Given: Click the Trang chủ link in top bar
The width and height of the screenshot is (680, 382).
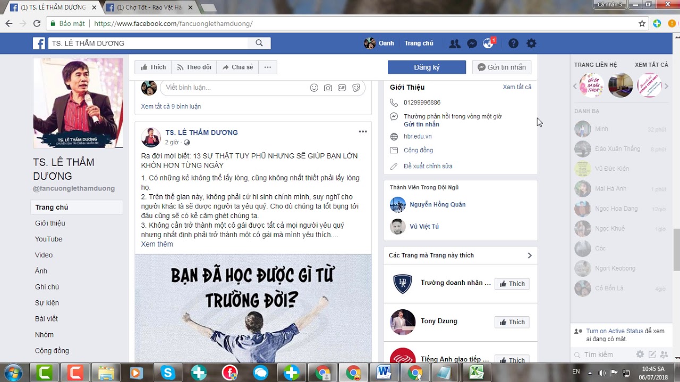Looking at the screenshot, I should tap(419, 44).
